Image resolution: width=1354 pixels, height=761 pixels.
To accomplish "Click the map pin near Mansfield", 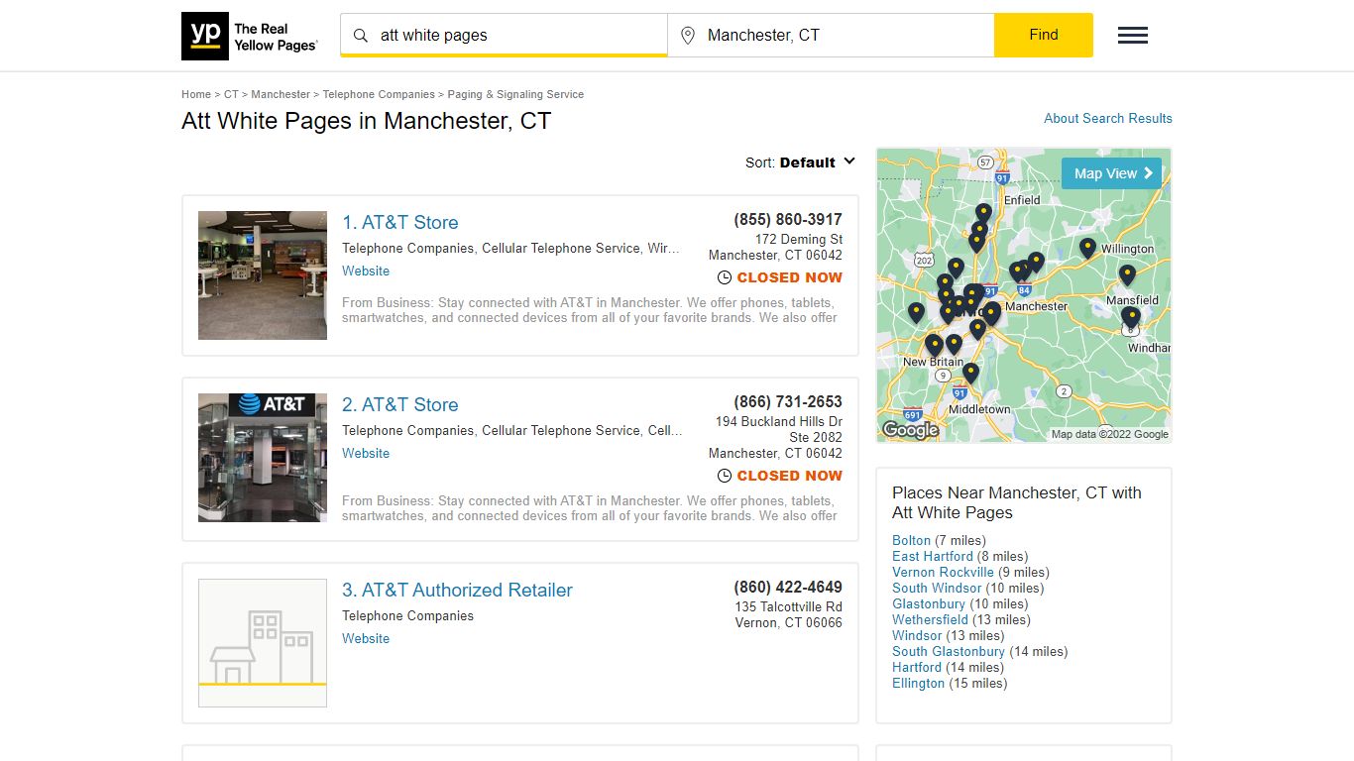I will click(1127, 274).
